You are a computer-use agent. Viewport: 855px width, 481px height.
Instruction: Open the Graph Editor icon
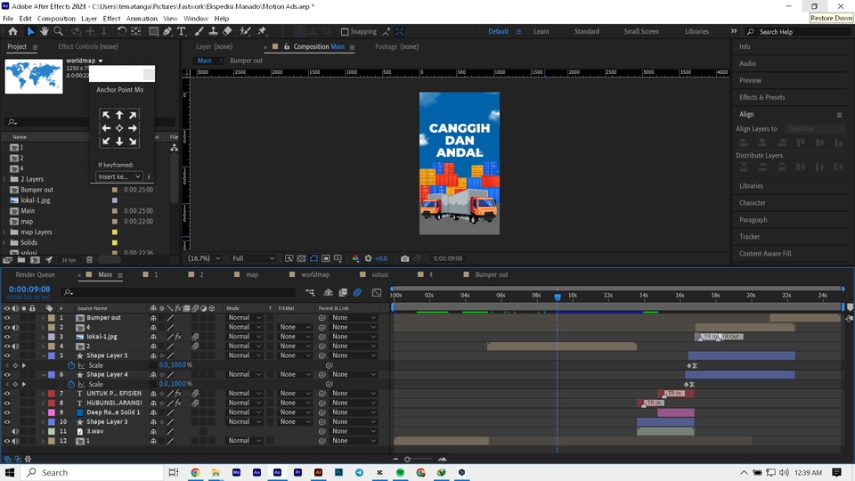(x=377, y=292)
